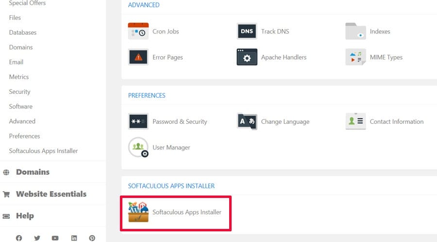Go to Email in the sidebar
The width and height of the screenshot is (437, 242).
tap(16, 62)
